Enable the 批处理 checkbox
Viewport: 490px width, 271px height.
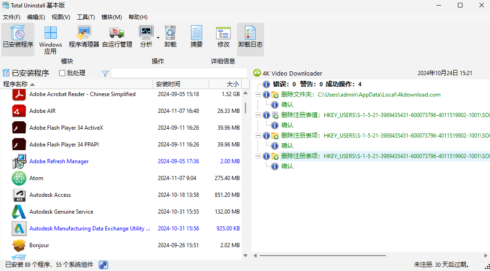tap(62, 73)
